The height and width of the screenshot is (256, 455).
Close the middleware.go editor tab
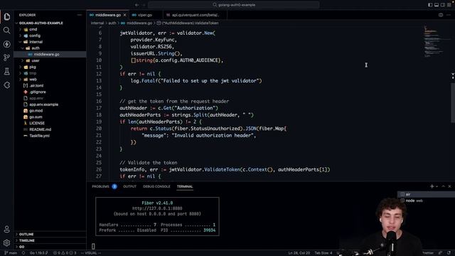pos(125,15)
